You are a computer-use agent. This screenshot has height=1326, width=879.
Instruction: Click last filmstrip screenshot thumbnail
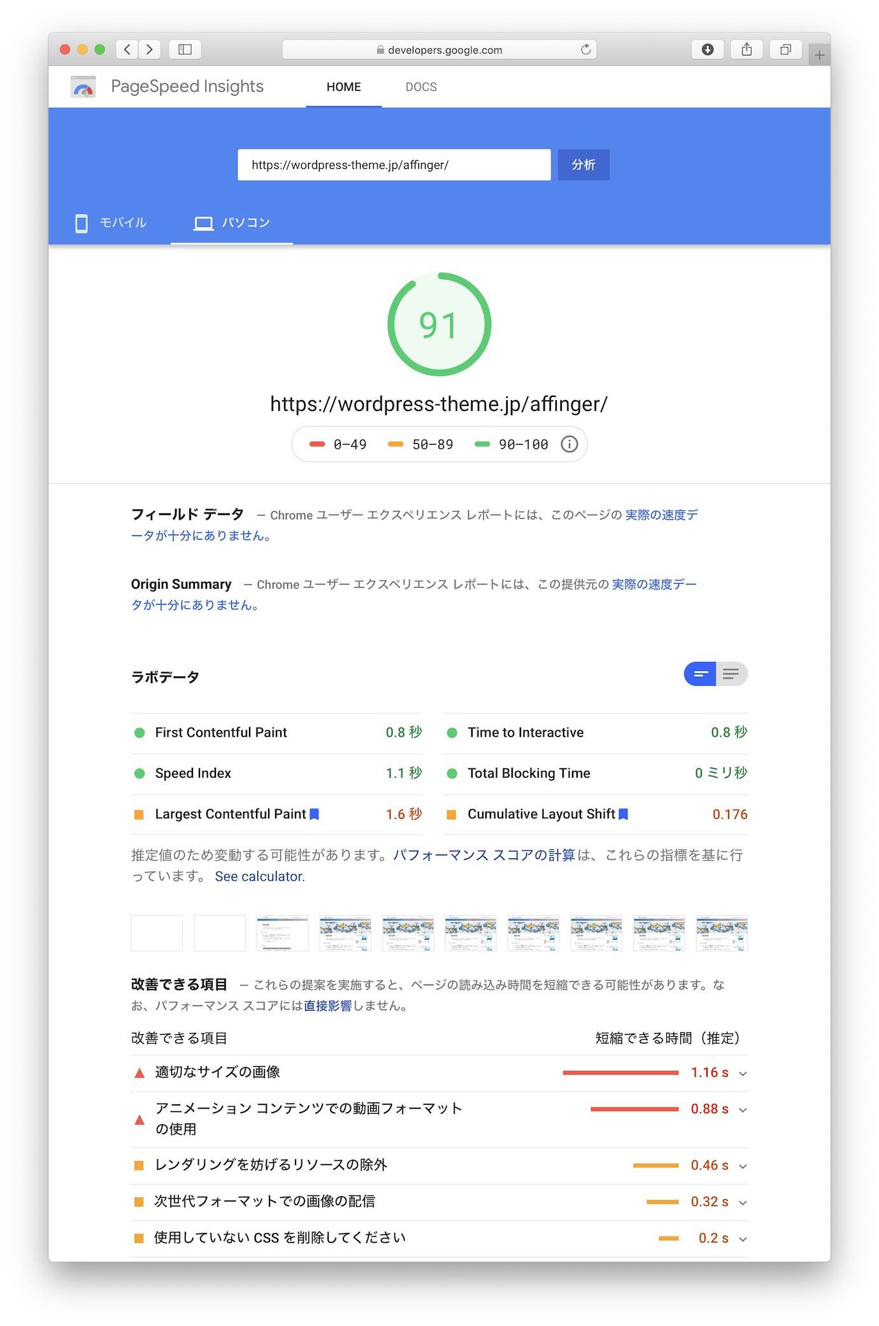point(722,933)
